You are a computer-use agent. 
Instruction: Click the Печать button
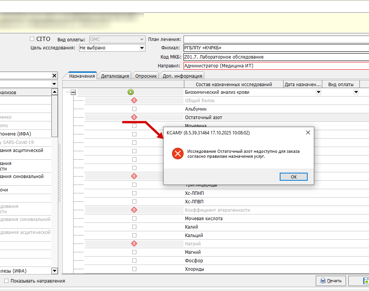pos(331,281)
